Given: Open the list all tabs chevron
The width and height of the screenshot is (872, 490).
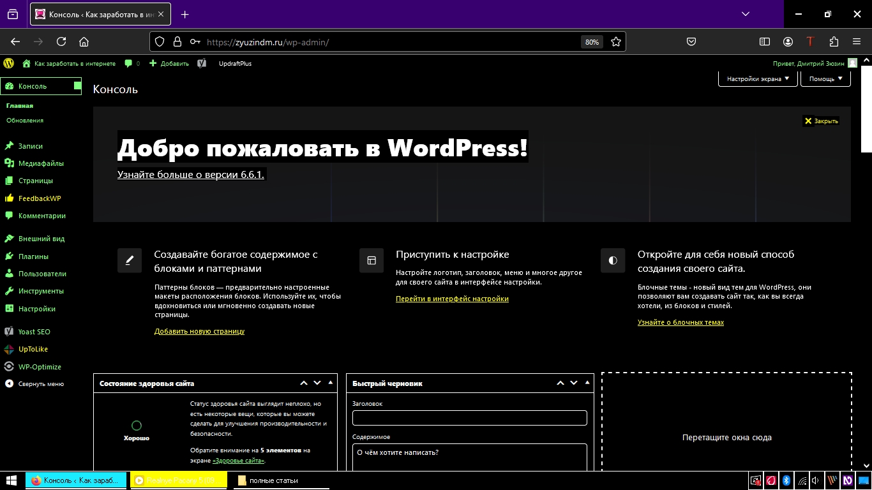Looking at the screenshot, I should pos(745,14).
